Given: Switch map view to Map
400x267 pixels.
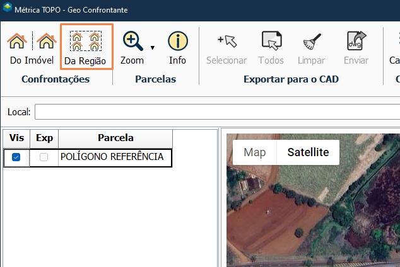Looking at the screenshot, I should click(x=255, y=152).
